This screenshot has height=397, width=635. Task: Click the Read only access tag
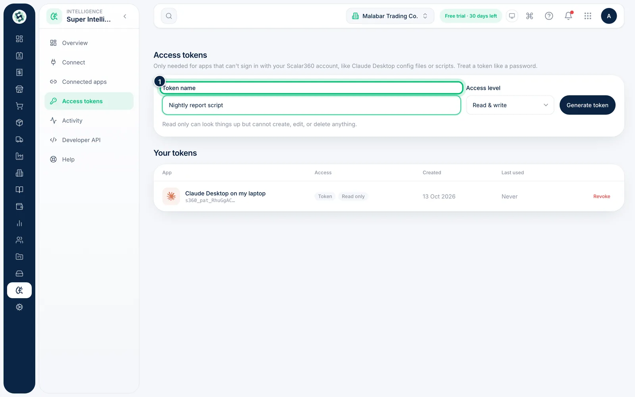tap(353, 197)
